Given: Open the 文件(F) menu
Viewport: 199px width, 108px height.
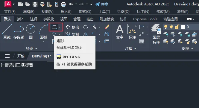Looking at the screenshot, I should point(10,12).
